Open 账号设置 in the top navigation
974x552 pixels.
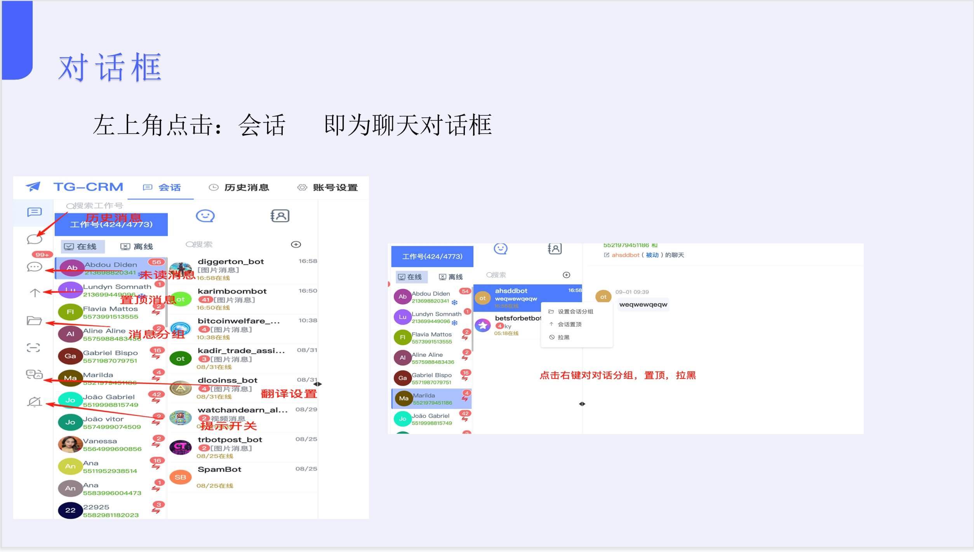[334, 187]
